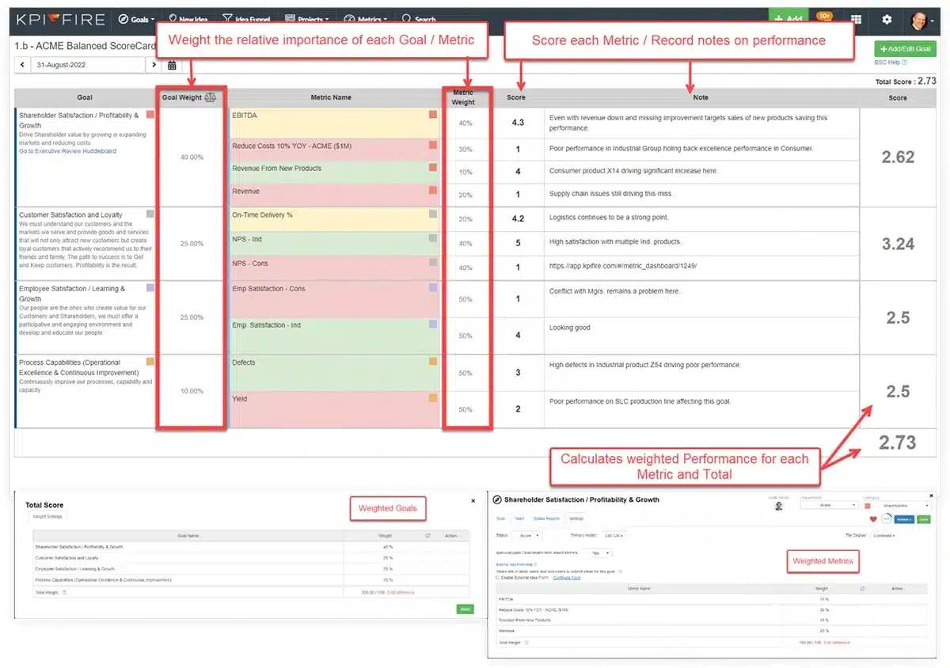This screenshot has width=950, height=668.
Task: Go to previous date with left arrow
Action: 22,66
